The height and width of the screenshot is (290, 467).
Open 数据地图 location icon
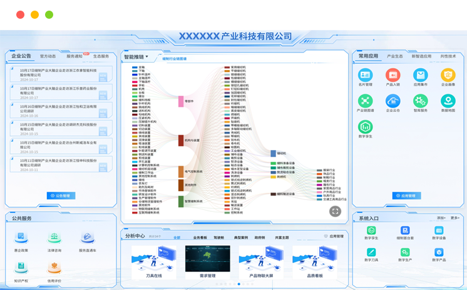point(448,101)
